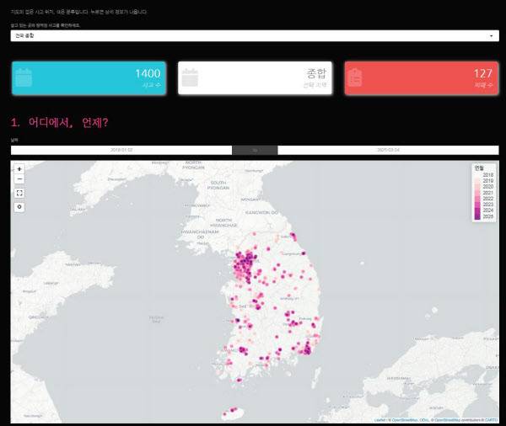Click the start date field 2018-01-02
This screenshot has height=426, width=506.
(121, 150)
